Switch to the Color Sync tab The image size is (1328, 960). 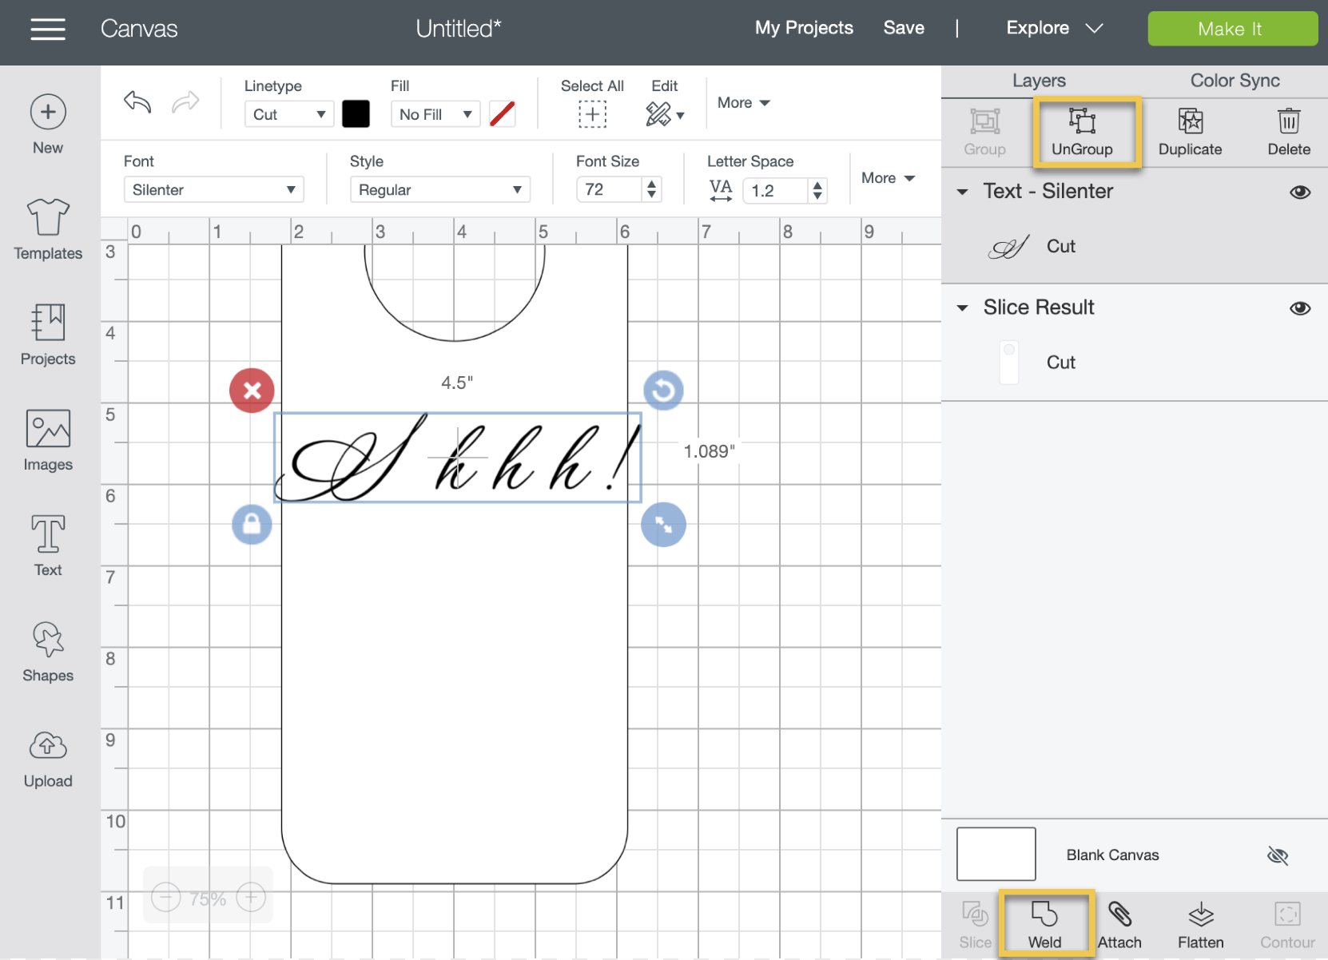click(x=1235, y=81)
